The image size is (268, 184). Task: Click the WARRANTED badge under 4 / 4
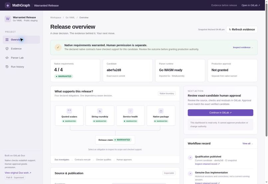pyautogui.click(x=64, y=76)
